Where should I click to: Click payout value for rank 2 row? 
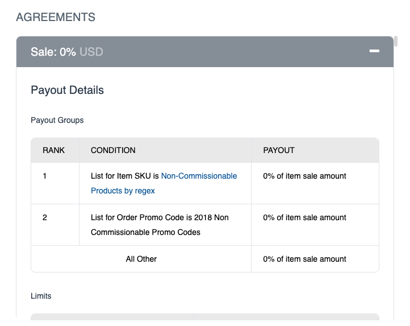pyautogui.click(x=304, y=217)
